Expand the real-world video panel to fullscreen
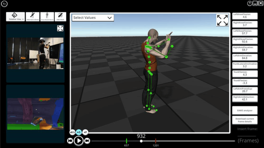The image size is (264, 148). click(x=60, y=28)
